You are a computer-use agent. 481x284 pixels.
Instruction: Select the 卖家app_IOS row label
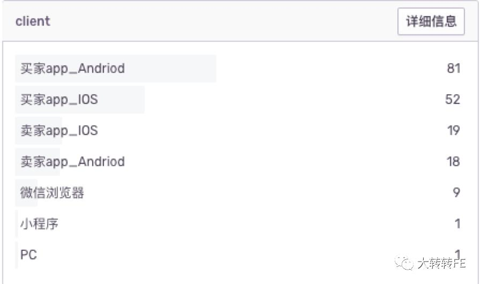[59, 131]
